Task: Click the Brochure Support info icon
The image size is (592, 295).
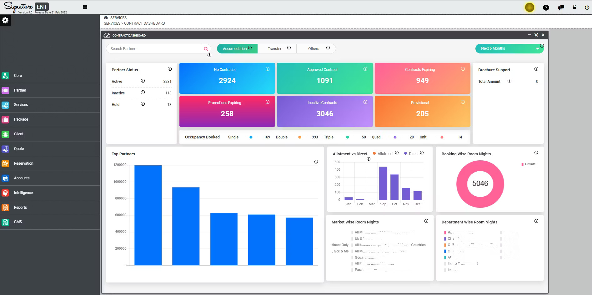Action: [x=536, y=69]
